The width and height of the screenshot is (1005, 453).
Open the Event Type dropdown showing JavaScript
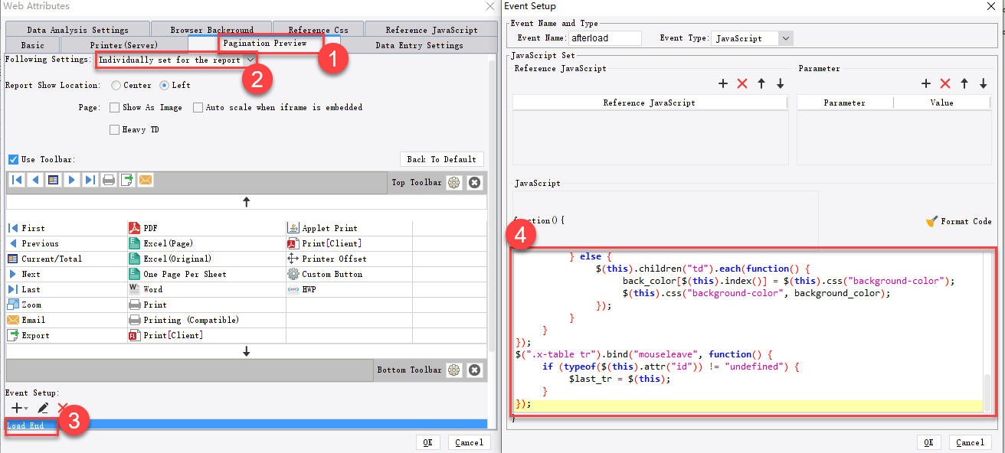[785, 37]
